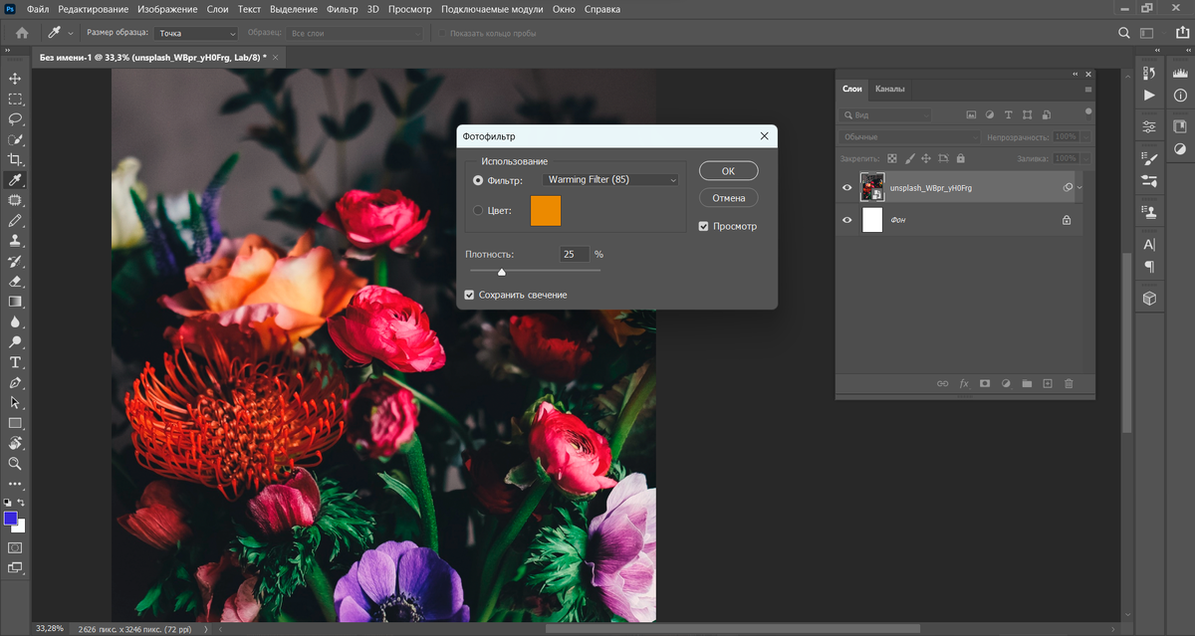Confirm Photo Filter with OK
Viewport: 1195px width, 636px height.
pos(728,171)
